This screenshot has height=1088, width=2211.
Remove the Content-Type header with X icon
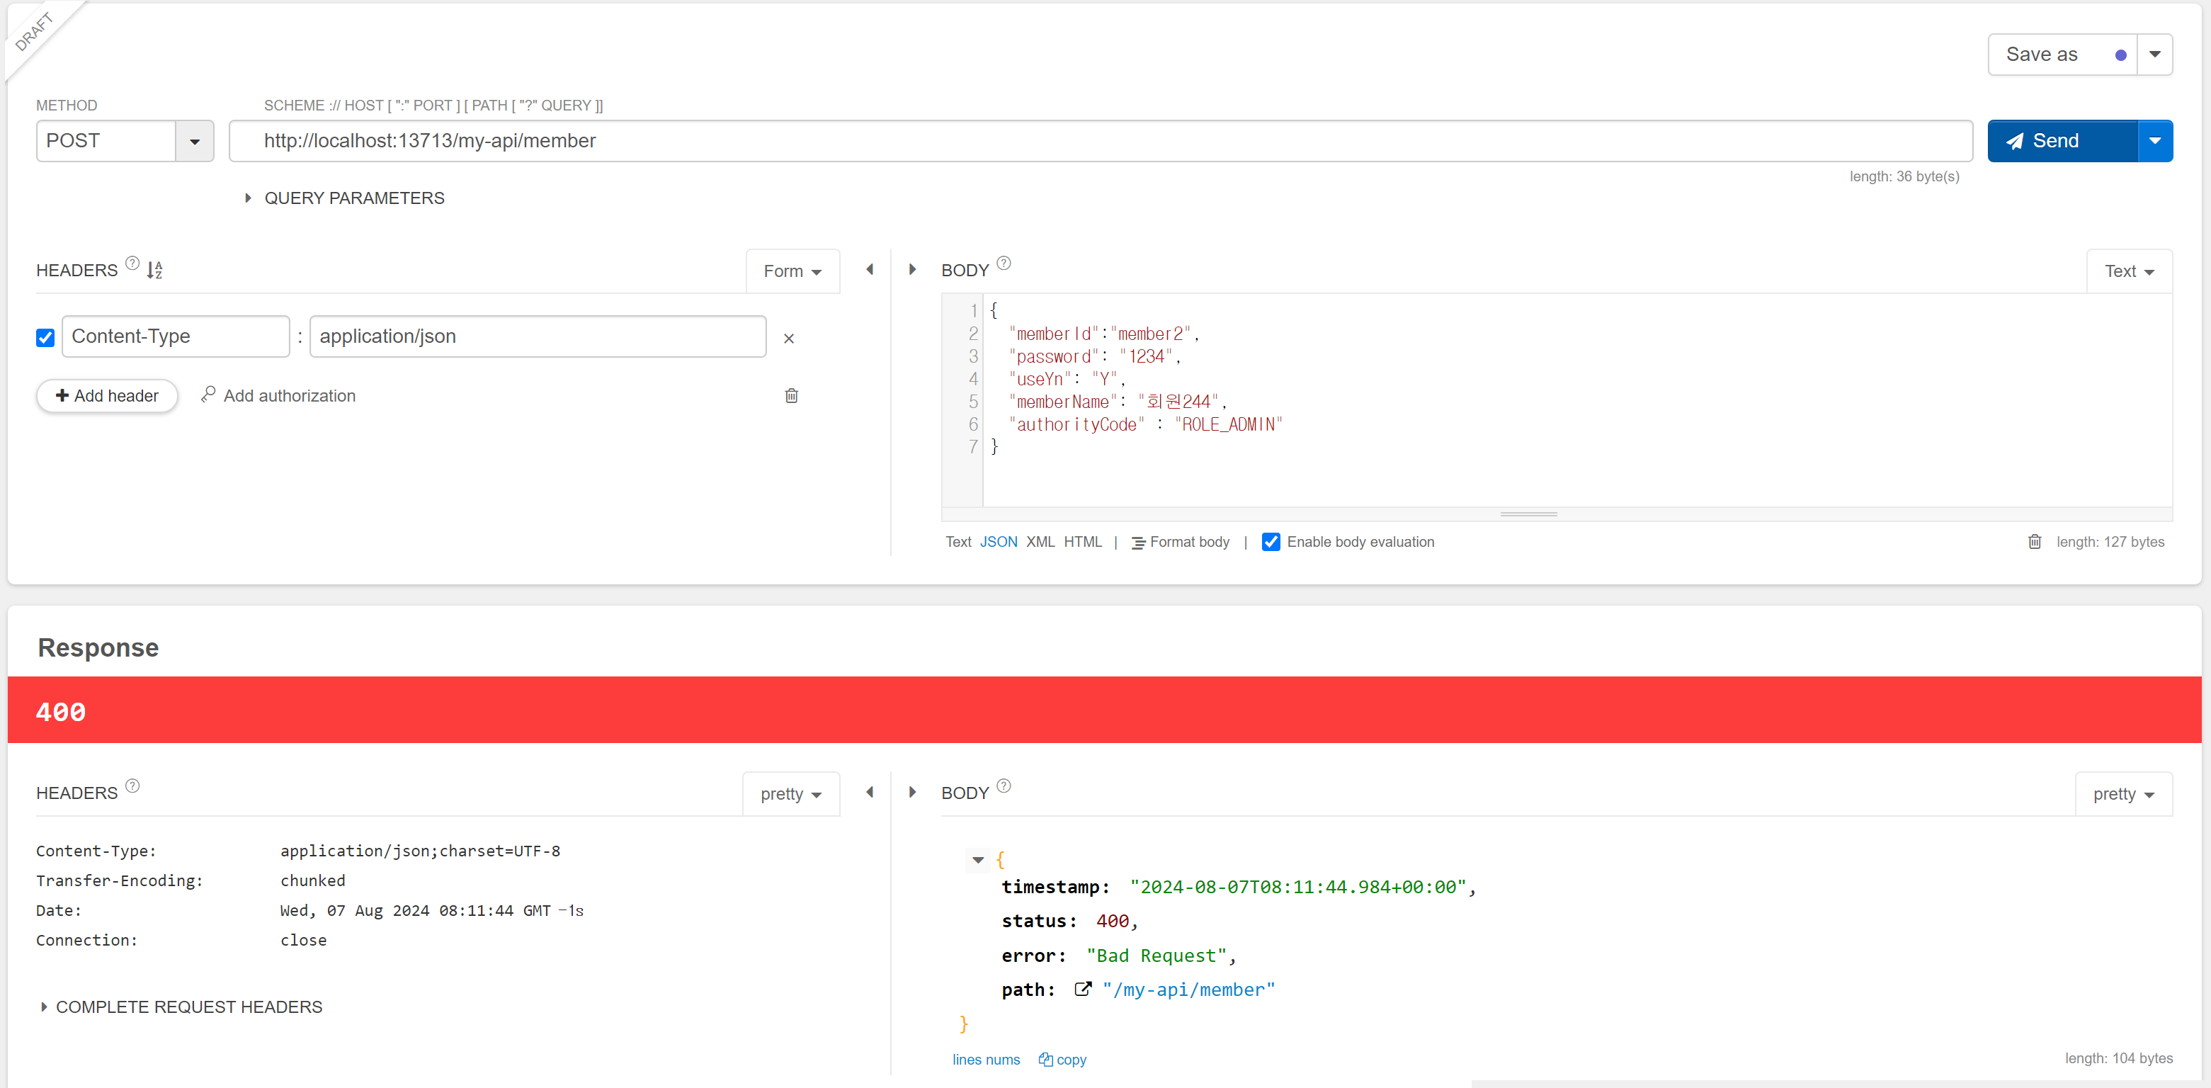[x=789, y=339]
